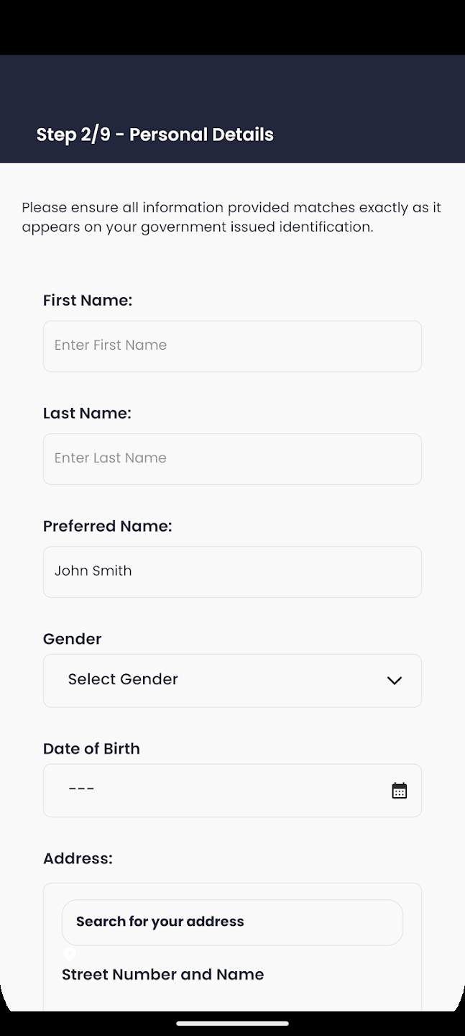Tap the First Name label
This screenshot has height=1036, width=465.
click(88, 301)
